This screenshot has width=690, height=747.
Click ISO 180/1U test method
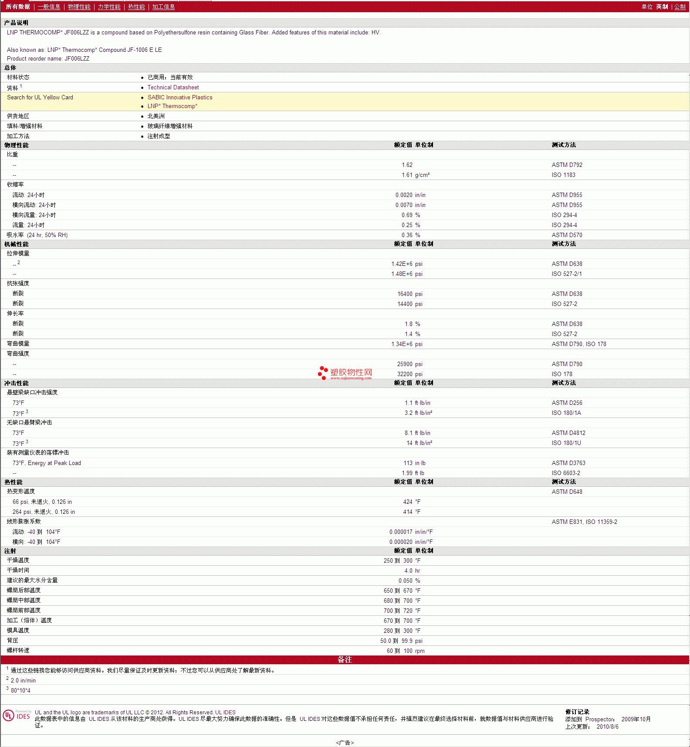566,443
